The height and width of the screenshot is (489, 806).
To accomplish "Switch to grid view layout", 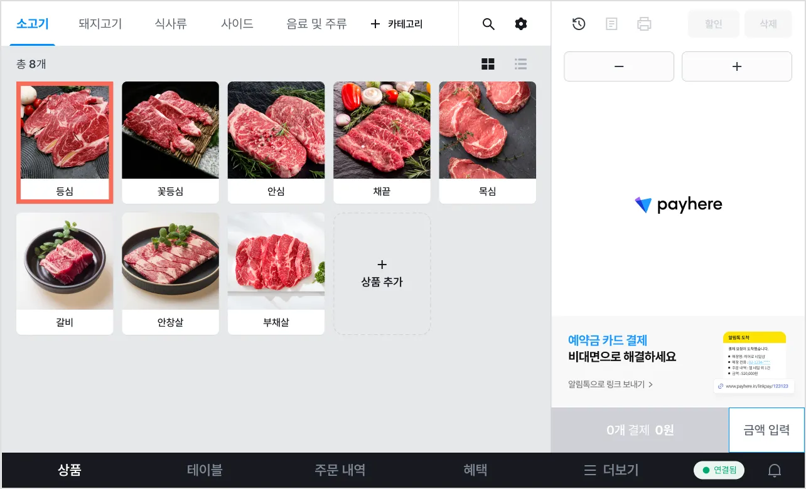I will (x=488, y=64).
